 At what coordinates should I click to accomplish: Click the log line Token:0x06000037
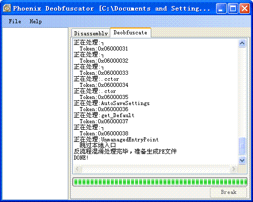point(104,122)
